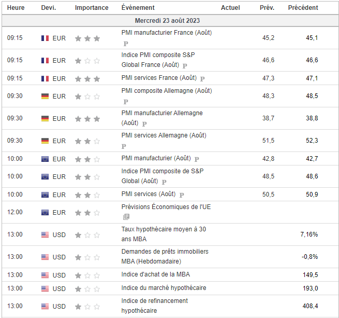The height and width of the screenshot is (318, 339).
Task: Click the importance stars for PMI manufacturier France
Action: pyautogui.click(x=87, y=38)
